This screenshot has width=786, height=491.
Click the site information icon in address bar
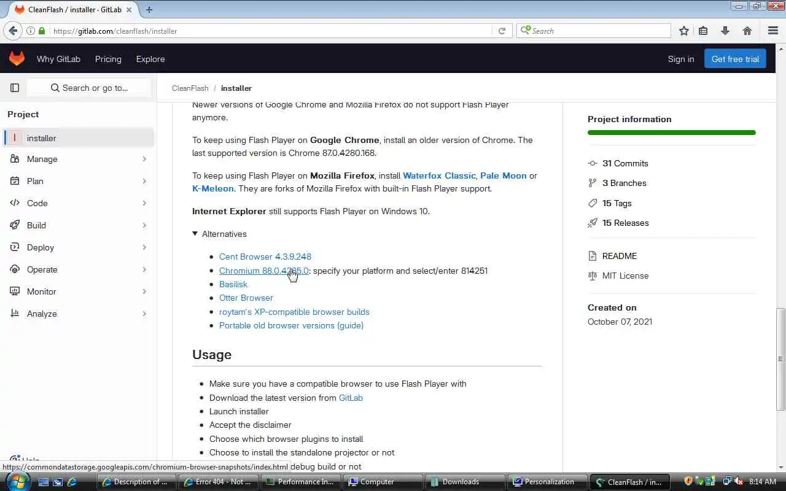30,31
